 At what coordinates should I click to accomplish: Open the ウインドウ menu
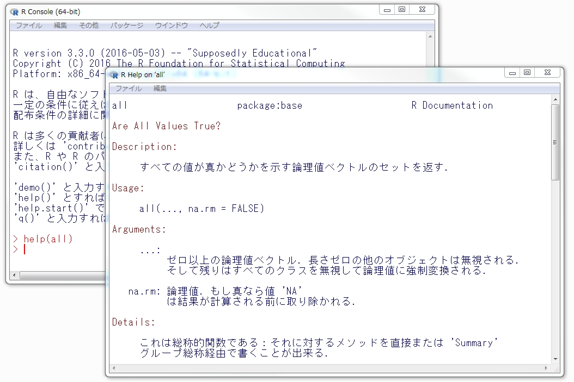(x=172, y=26)
